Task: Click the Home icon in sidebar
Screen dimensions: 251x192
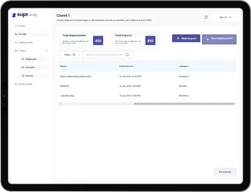Action: click(x=16, y=25)
